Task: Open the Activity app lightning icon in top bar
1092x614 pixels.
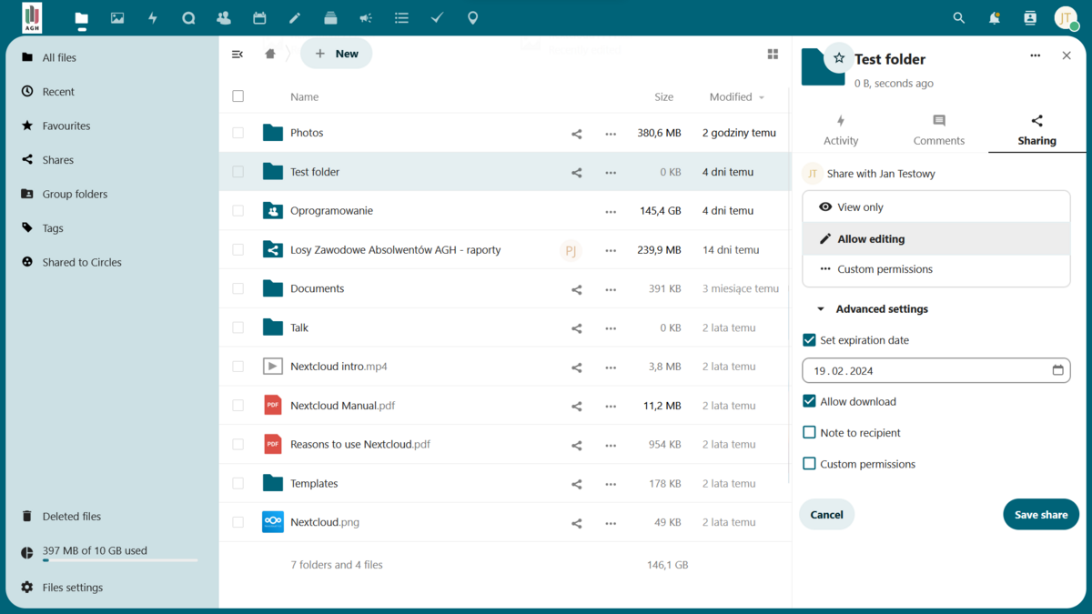Action: pyautogui.click(x=153, y=18)
